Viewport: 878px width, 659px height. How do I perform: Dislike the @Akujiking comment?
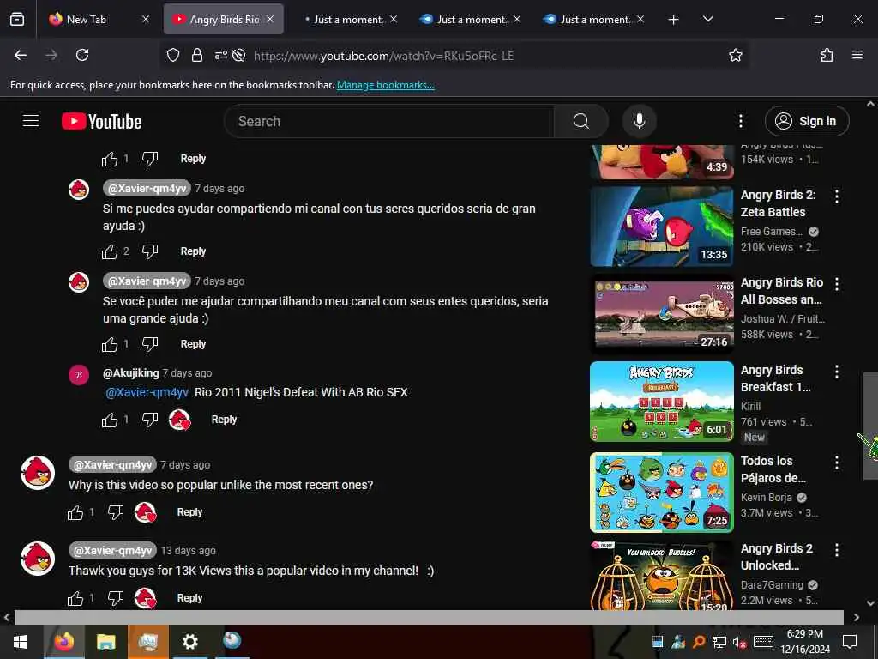(149, 420)
